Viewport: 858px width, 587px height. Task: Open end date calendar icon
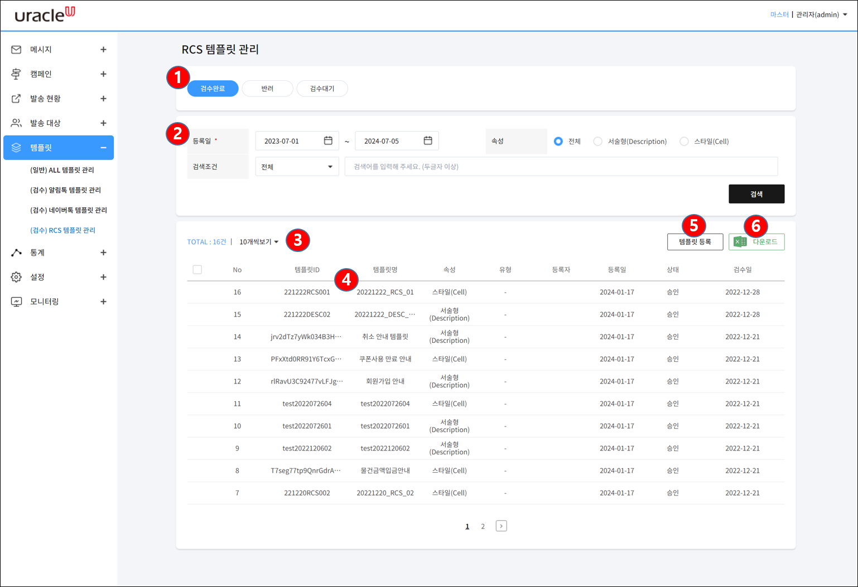[428, 141]
